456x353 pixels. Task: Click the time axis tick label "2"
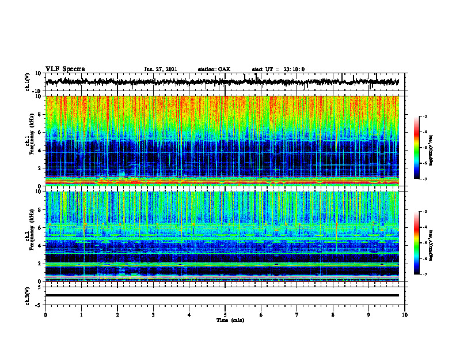click(117, 315)
